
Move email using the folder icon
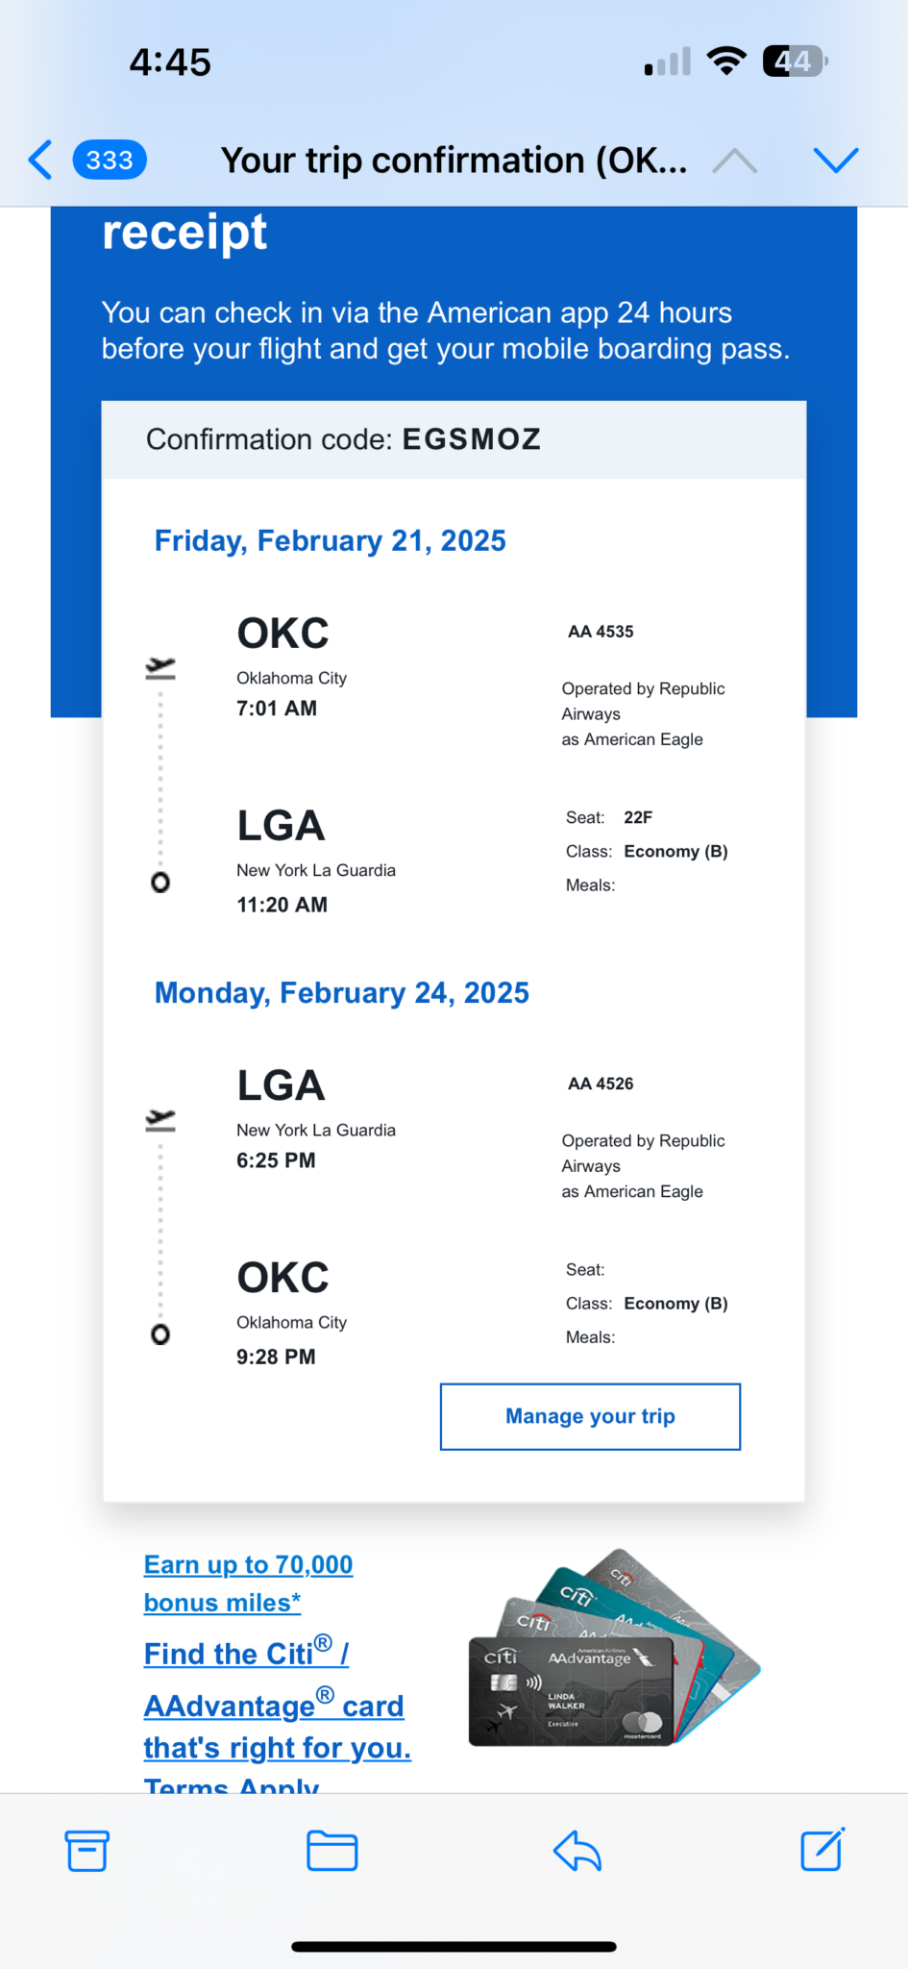pos(332,1851)
